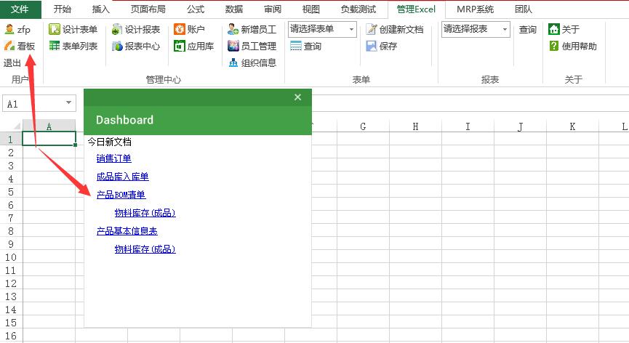The height and width of the screenshot is (343, 629).
Task: Click 组织信息 organization info icon
Action: tap(233, 62)
